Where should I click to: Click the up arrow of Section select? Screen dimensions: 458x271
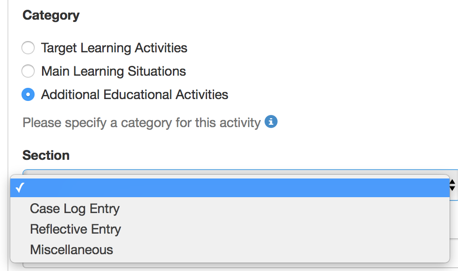(452, 182)
